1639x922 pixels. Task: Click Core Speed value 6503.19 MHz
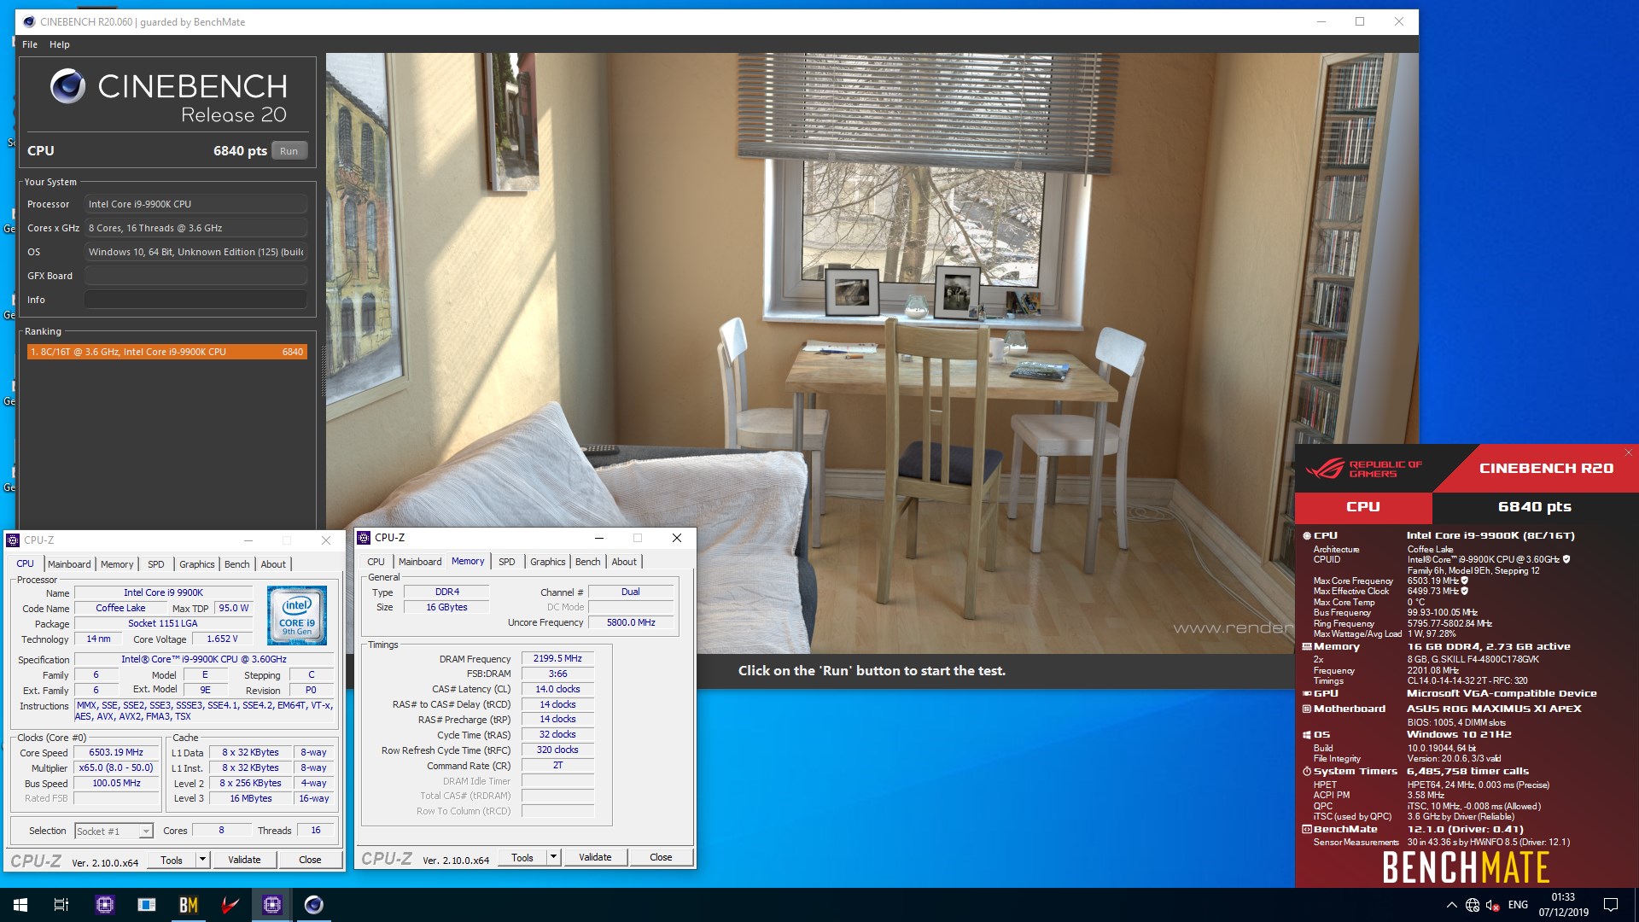[x=116, y=752]
